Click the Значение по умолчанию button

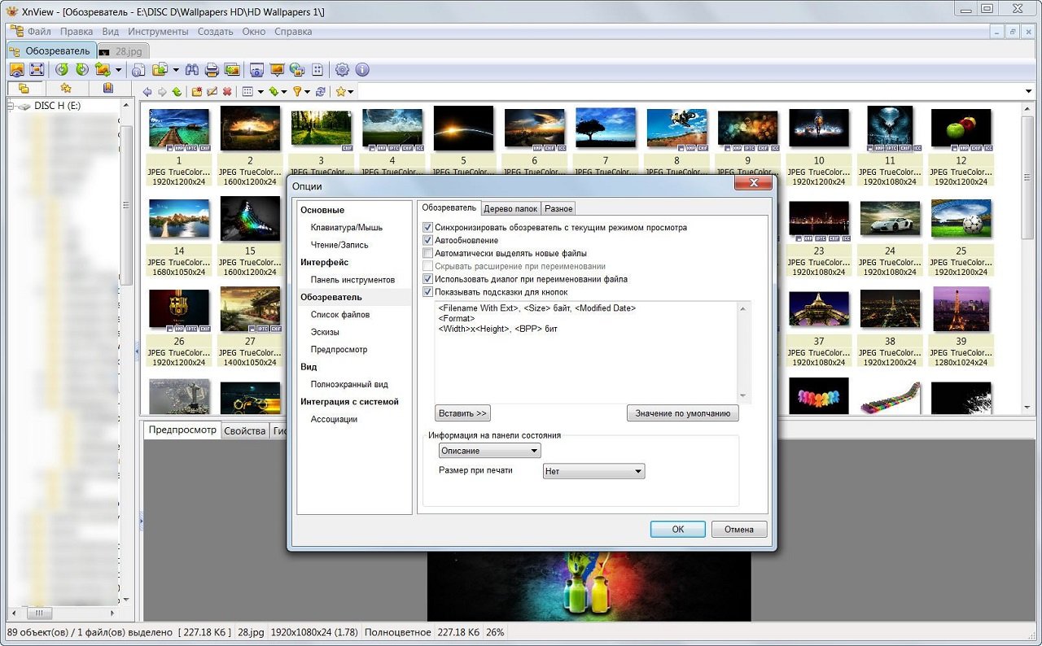point(682,413)
